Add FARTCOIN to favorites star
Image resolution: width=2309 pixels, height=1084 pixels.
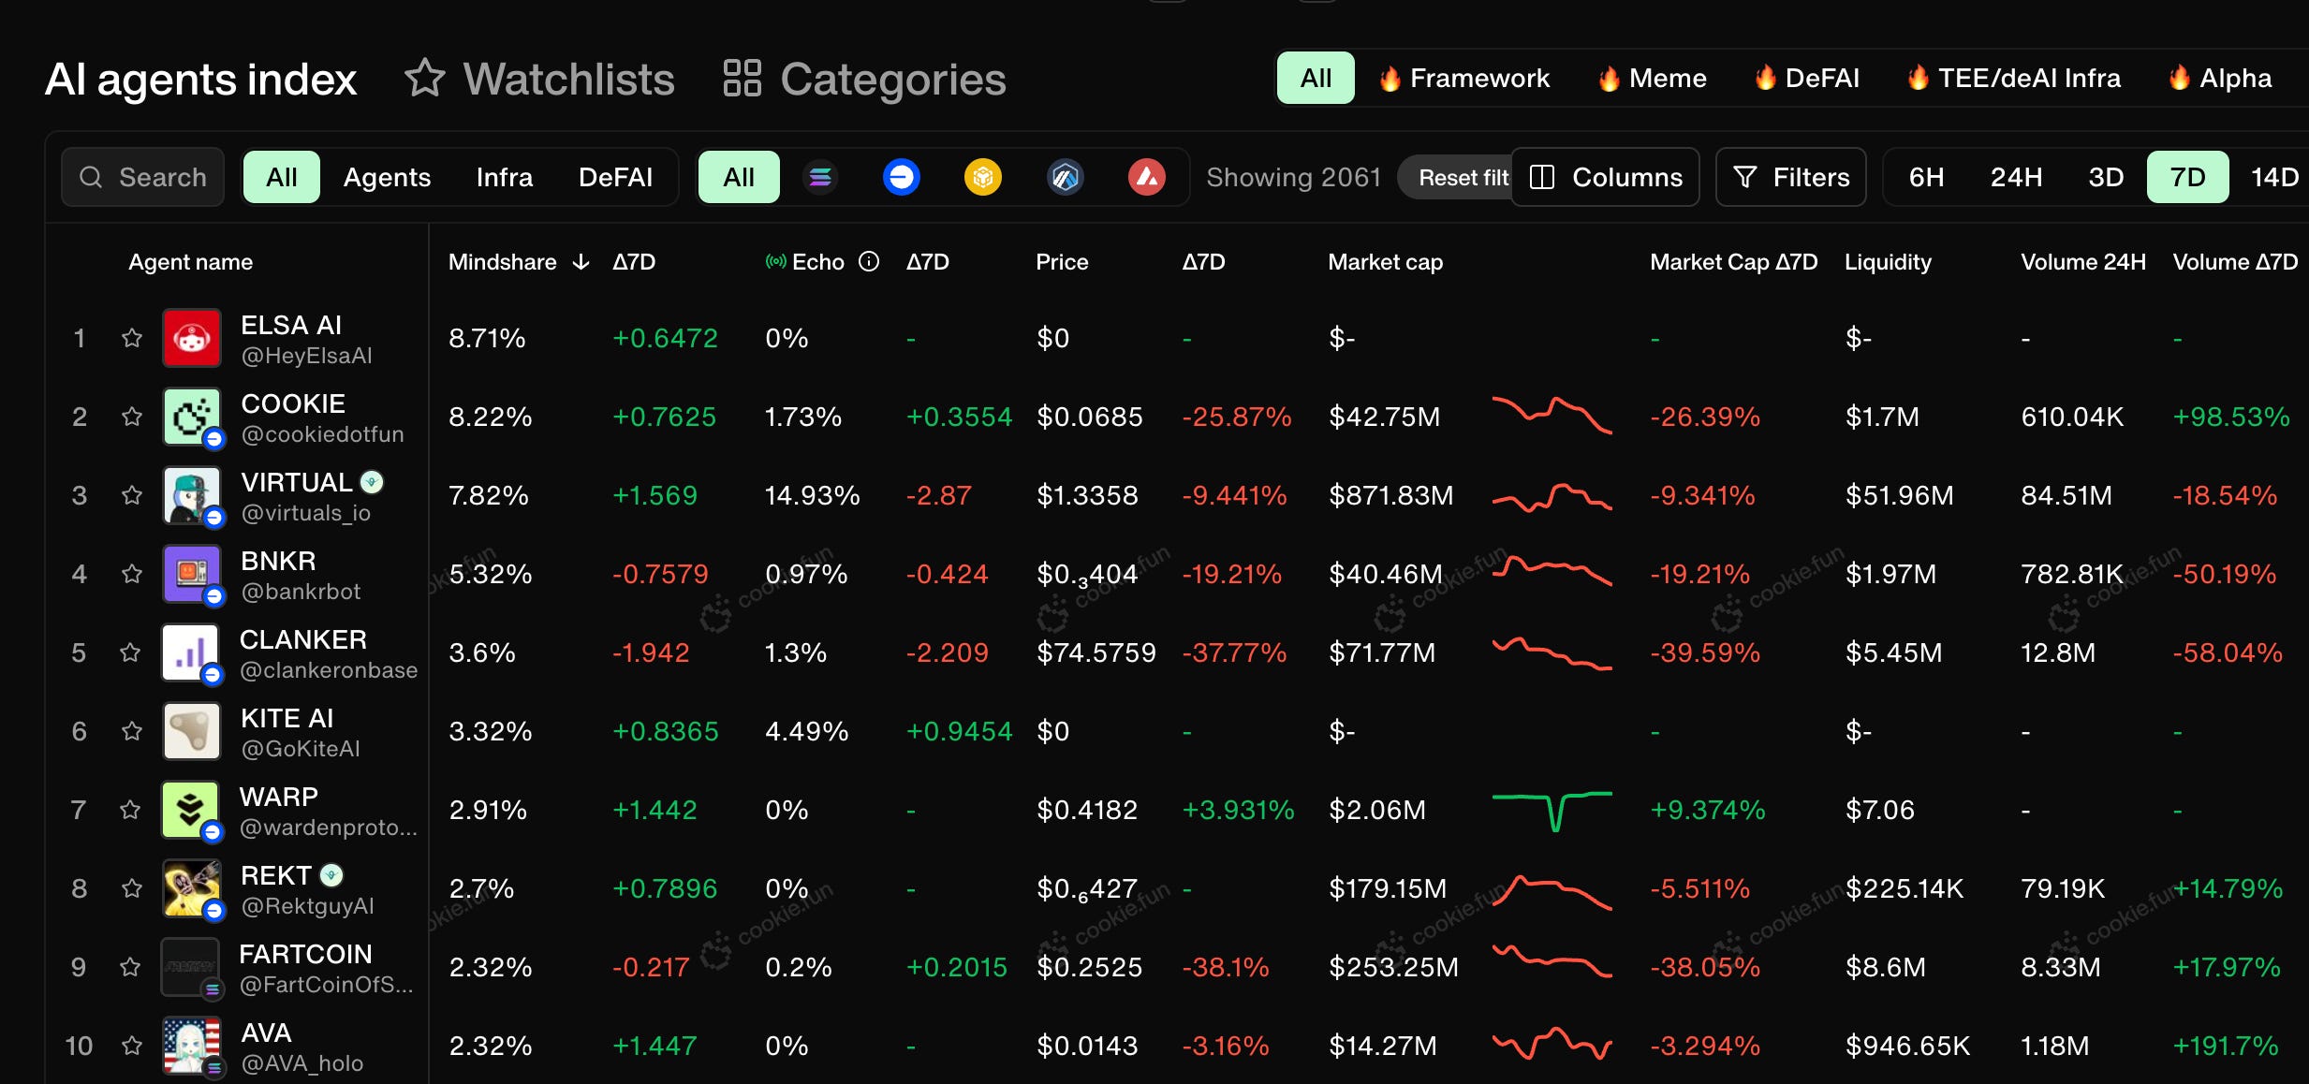coord(130,967)
